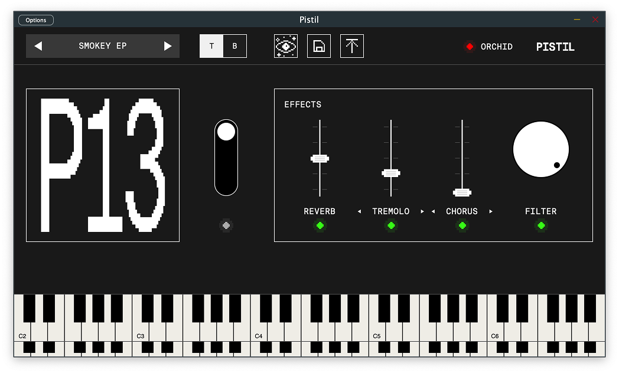This screenshot has width=619, height=373.
Task: Toggle the green TREMOLO LED
Action: tap(391, 225)
